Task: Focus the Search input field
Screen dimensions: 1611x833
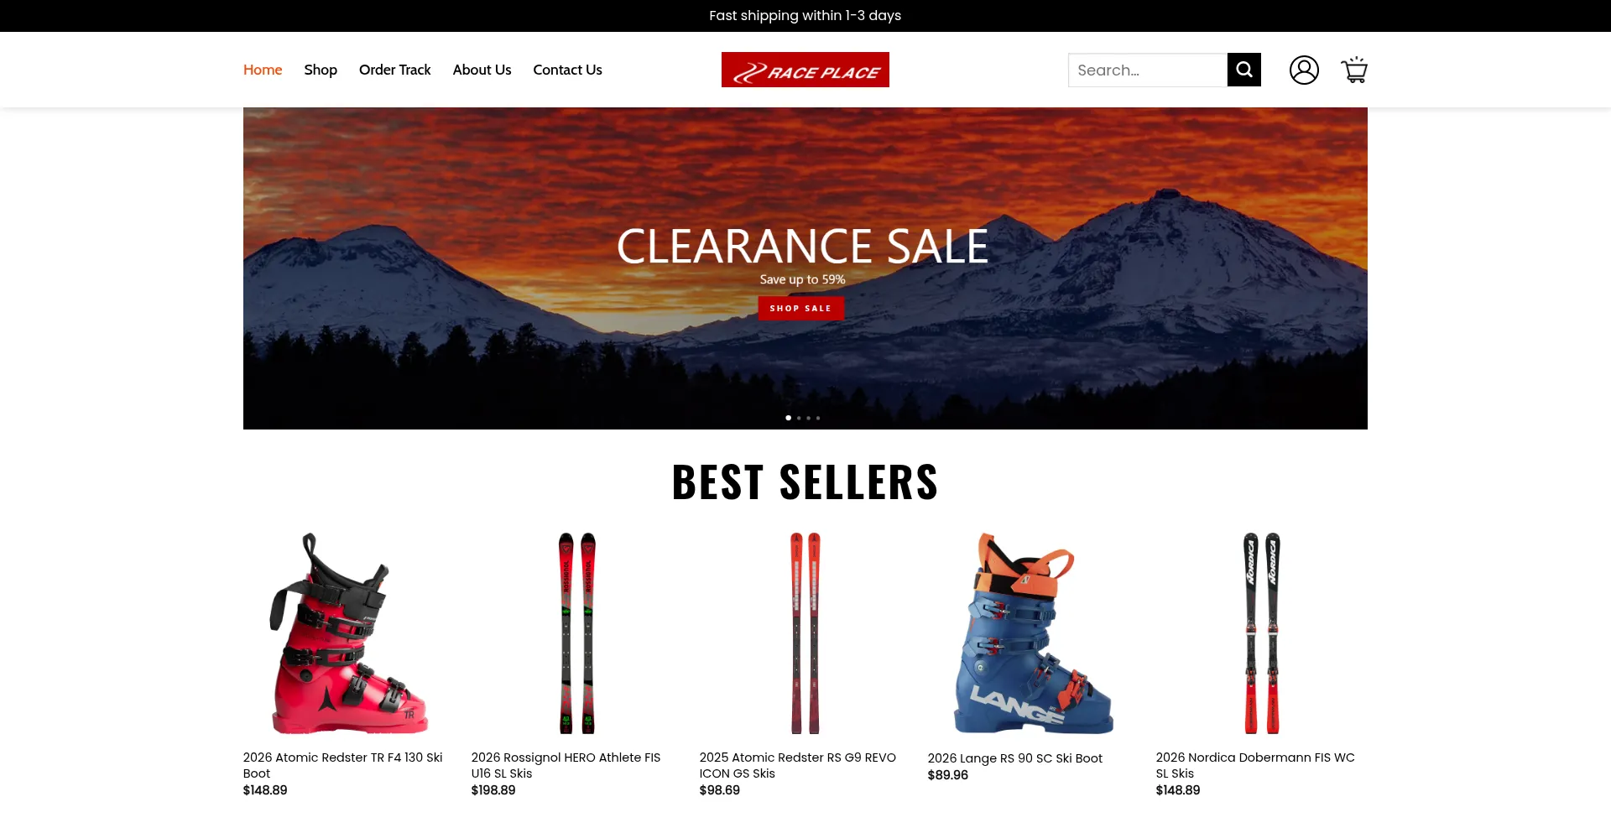Action: tap(1147, 70)
